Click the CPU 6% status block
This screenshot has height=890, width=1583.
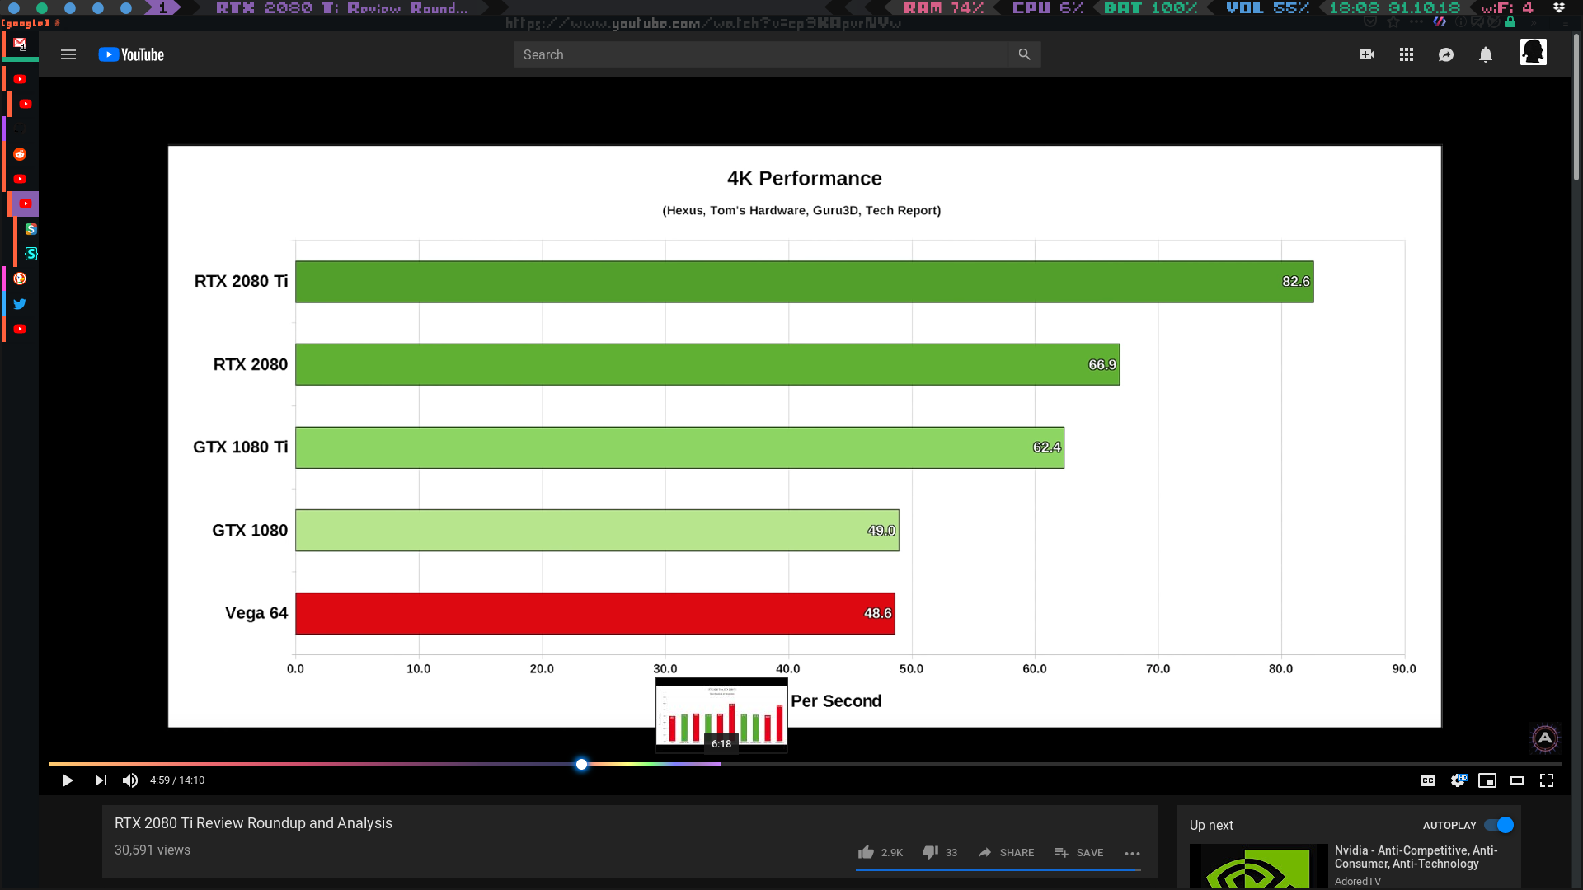[1047, 7]
